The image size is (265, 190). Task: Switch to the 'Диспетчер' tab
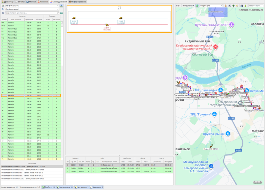(7, 2)
